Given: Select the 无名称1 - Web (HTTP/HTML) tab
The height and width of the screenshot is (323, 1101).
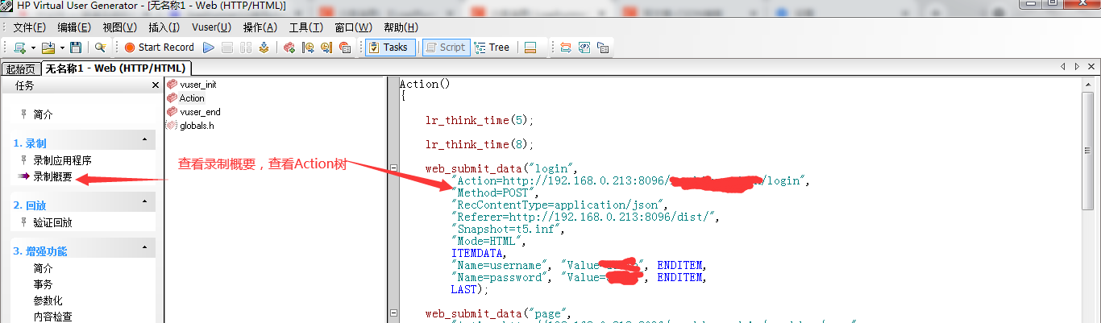Looking at the screenshot, I should pos(117,68).
